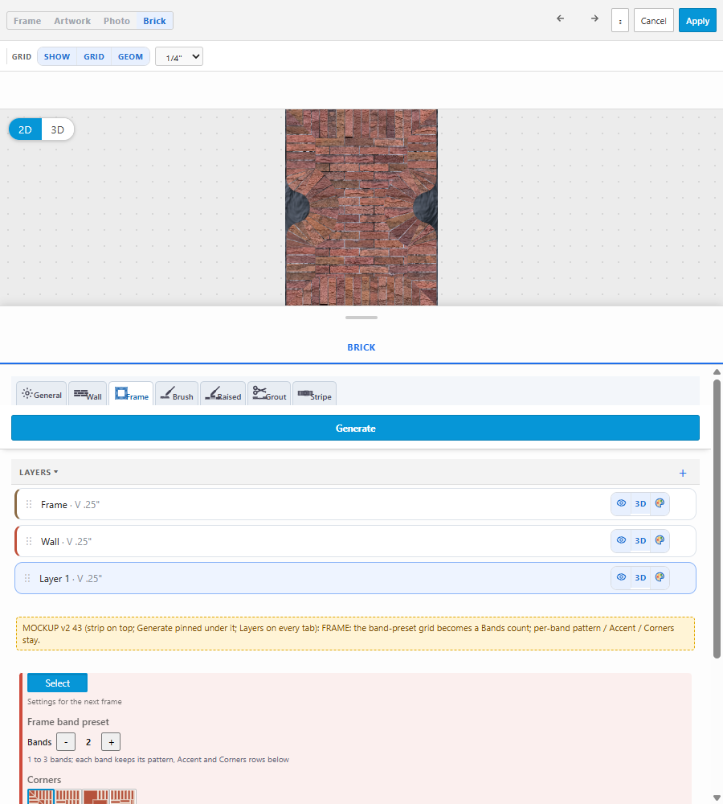Select the top Brick tab
723x804 pixels.
pyautogui.click(x=154, y=21)
